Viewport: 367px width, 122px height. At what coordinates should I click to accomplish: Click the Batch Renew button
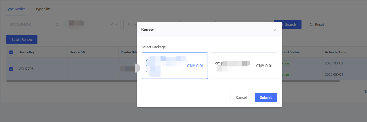[22, 40]
